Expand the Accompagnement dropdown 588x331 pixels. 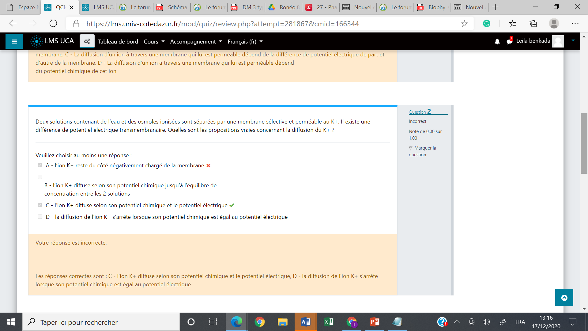tap(196, 41)
